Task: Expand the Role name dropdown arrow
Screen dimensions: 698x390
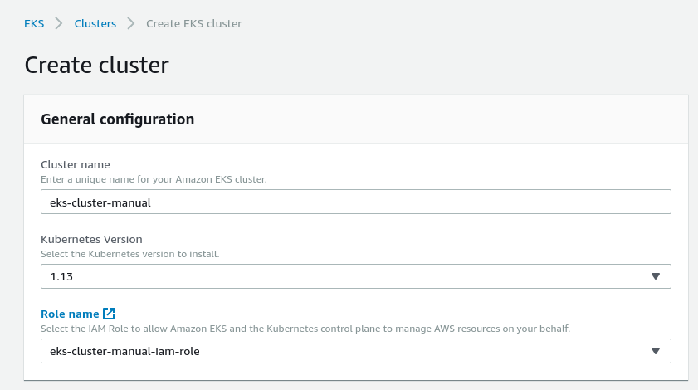Action: (656, 351)
